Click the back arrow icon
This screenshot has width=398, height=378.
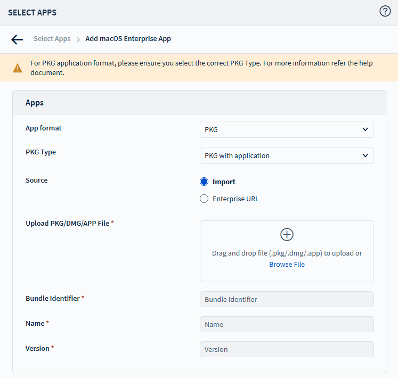click(x=17, y=39)
